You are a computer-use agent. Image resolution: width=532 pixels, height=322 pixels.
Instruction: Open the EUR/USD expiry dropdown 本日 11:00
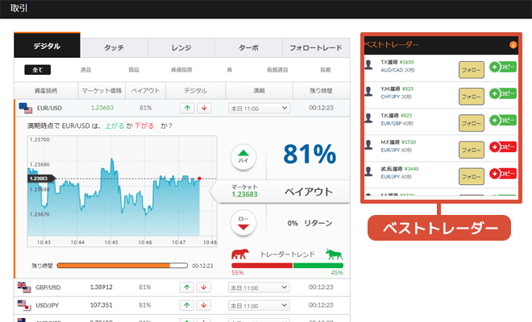(x=260, y=108)
